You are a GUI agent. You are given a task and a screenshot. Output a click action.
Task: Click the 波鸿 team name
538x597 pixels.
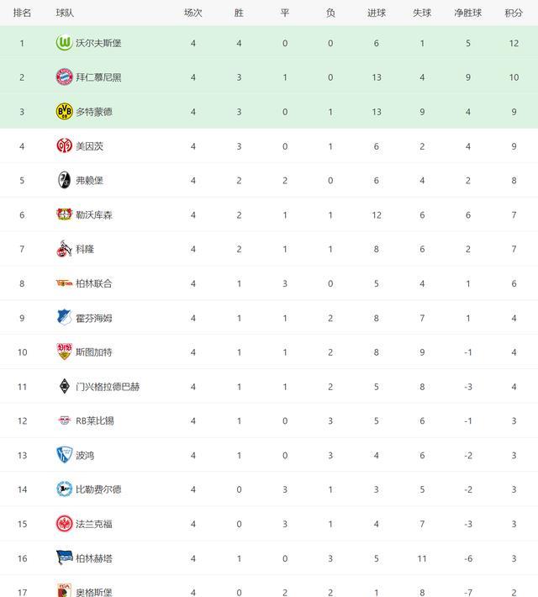(85, 456)
